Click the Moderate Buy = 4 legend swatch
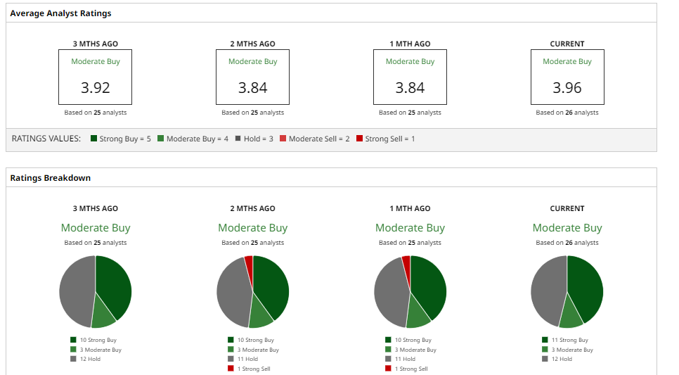 tap(161, 139)
